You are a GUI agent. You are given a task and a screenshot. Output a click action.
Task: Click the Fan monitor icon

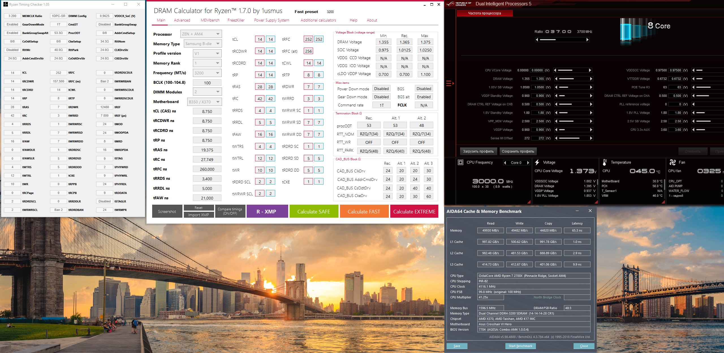673,162
